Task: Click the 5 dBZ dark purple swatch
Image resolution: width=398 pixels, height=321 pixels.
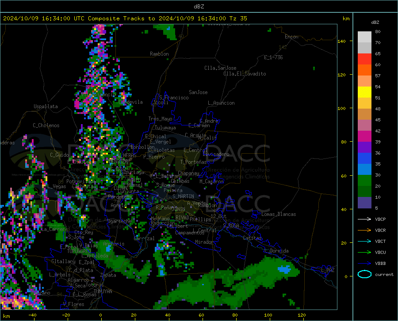Action: [364, 203]
